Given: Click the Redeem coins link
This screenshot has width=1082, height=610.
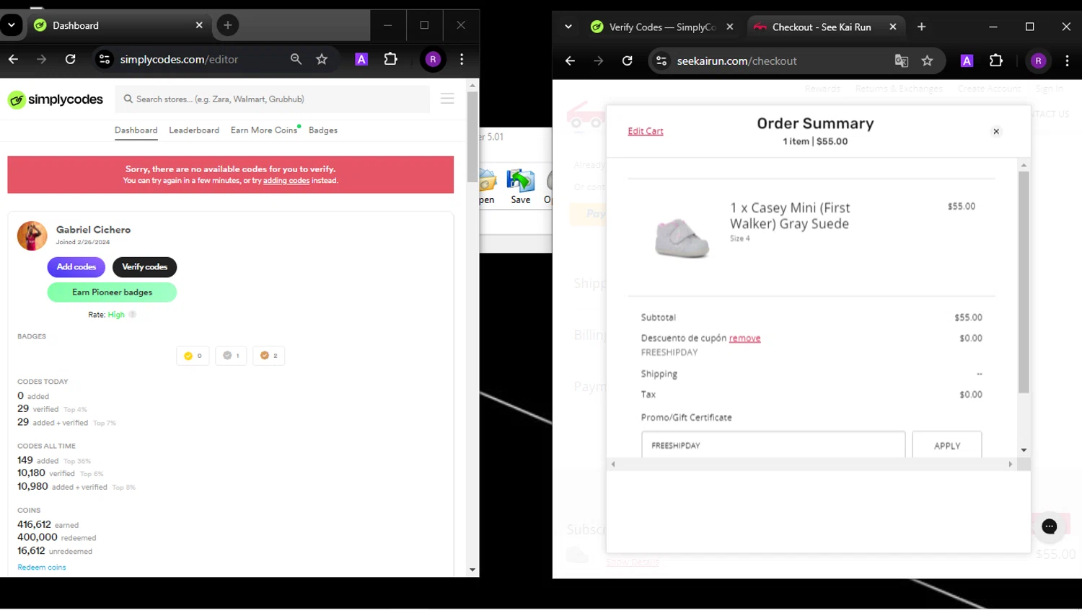Looking at the screenshot, I should [42, 568].
